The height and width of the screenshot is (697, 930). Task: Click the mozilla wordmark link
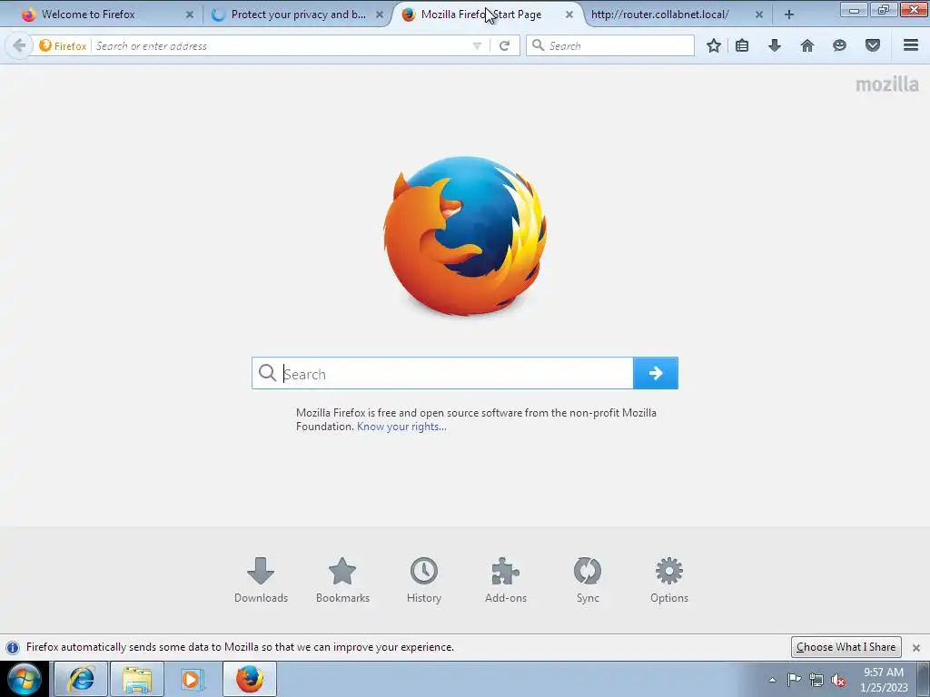pos(887,84)
